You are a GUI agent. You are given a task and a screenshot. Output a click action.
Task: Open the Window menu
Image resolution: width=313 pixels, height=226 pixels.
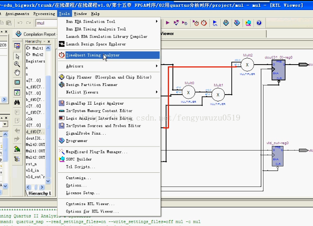80,14
